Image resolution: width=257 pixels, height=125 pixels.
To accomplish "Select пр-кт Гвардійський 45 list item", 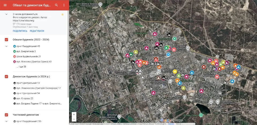I will point(27,46).
